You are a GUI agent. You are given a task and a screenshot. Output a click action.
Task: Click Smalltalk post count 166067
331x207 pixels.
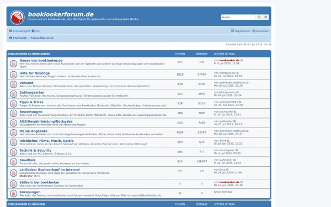coord(201,161)
